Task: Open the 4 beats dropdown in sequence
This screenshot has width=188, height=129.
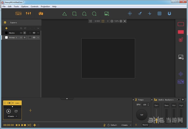Action: tap(12, 116)
